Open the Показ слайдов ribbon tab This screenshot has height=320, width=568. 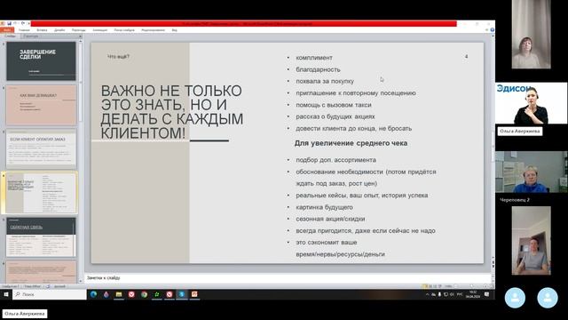tap(124, 30)
